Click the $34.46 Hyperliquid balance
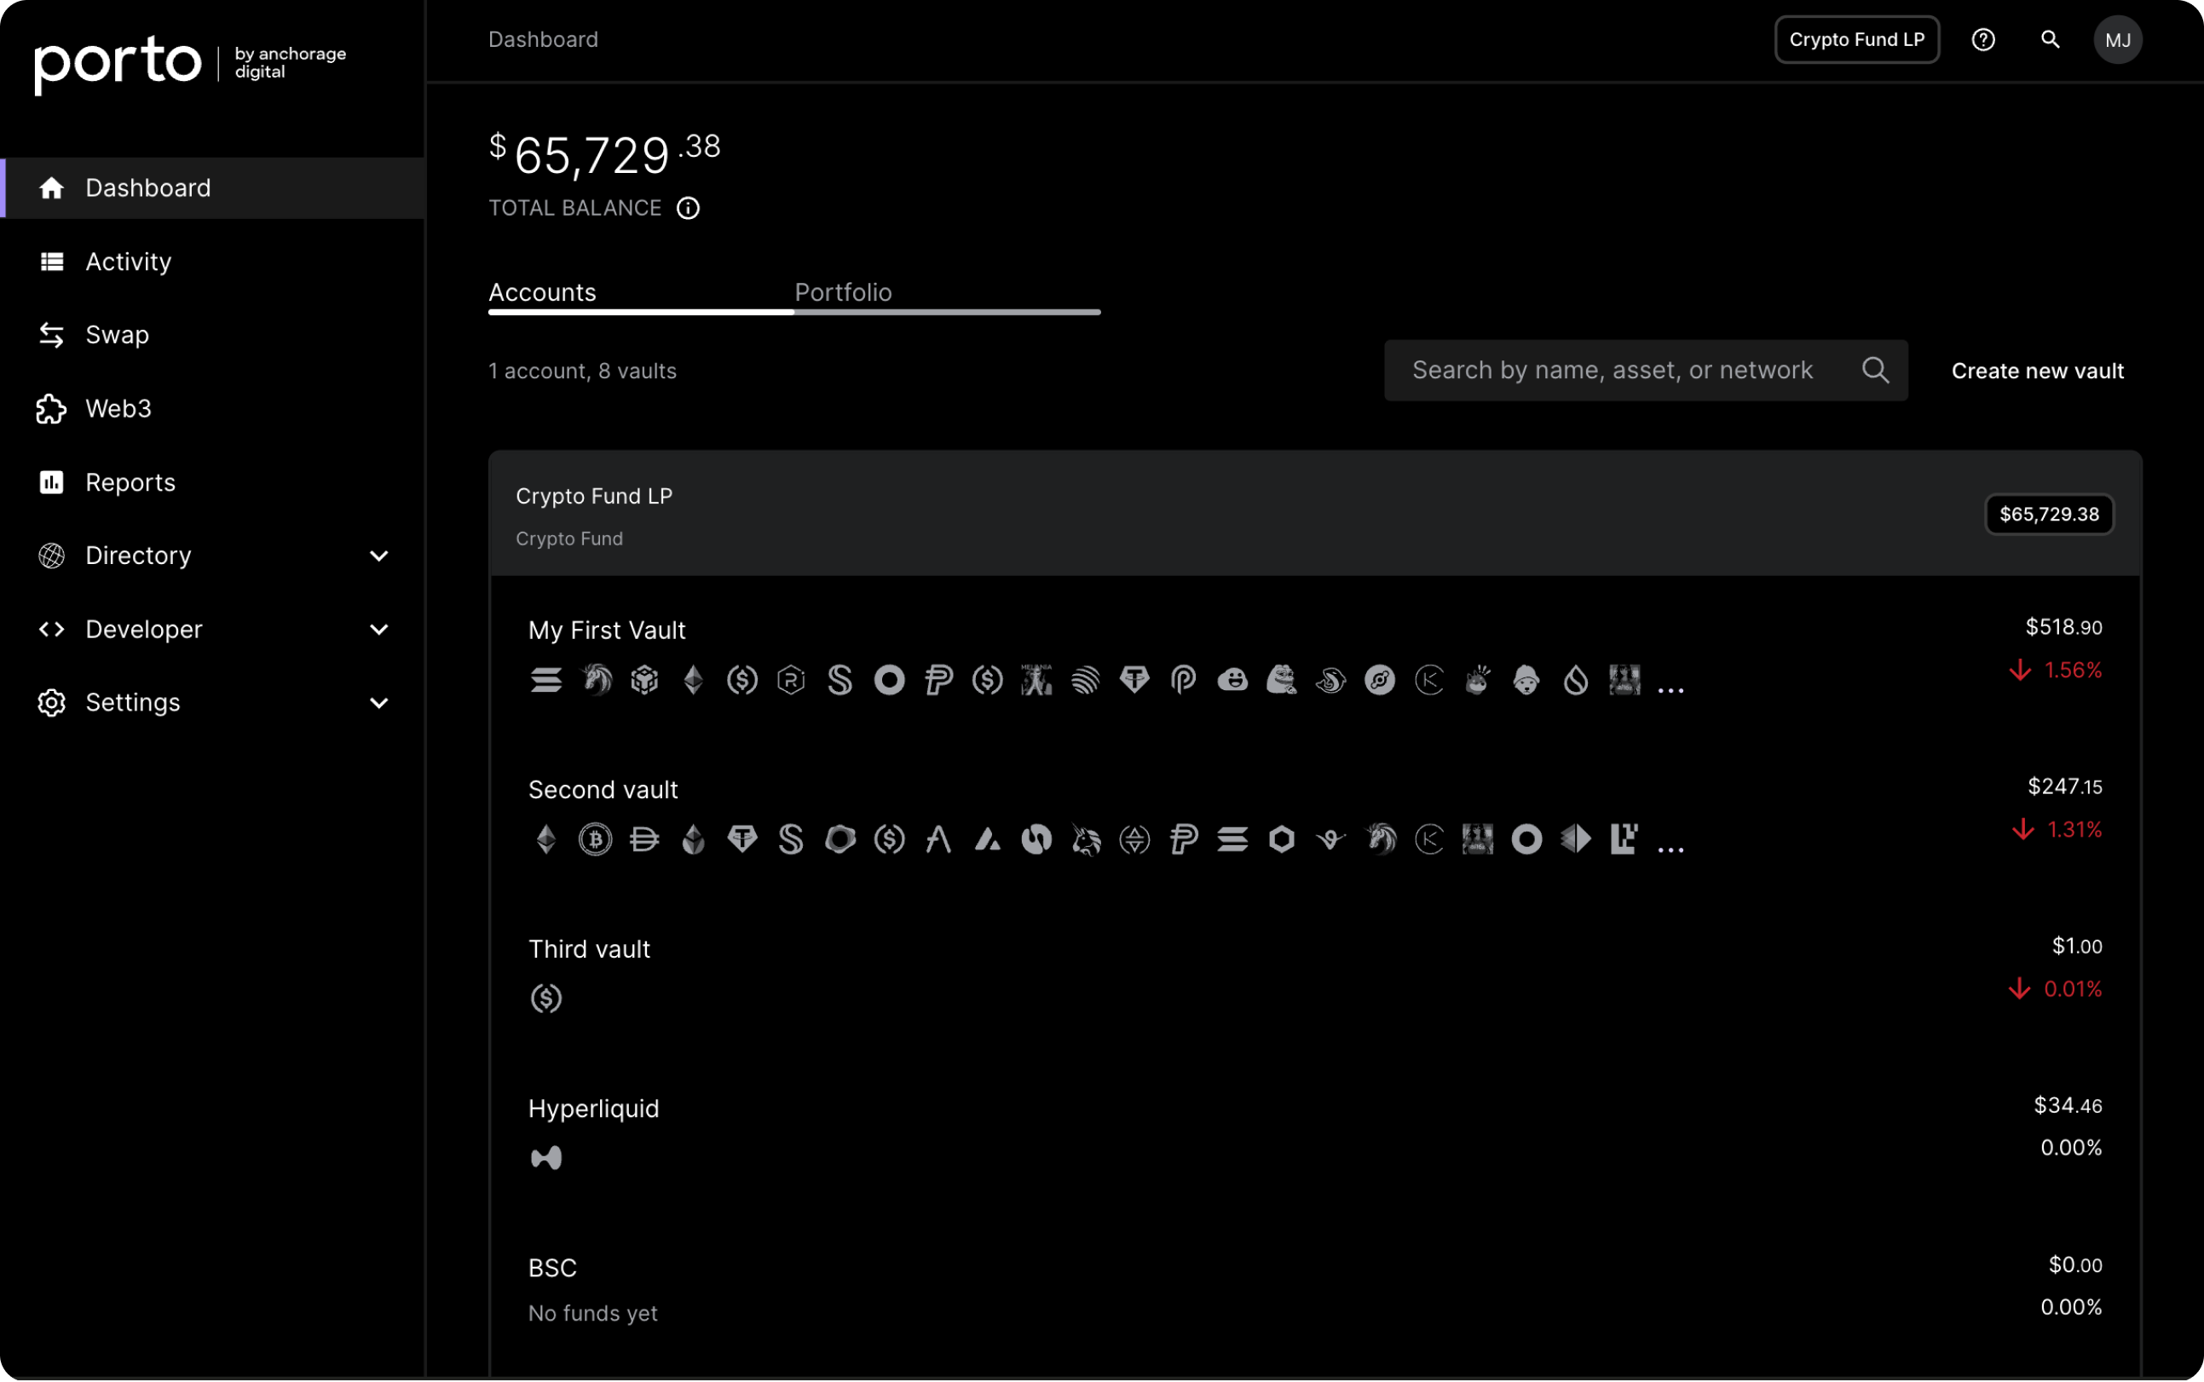This screenshot has width=2204, height=1382. [x=2068, y=1105]
